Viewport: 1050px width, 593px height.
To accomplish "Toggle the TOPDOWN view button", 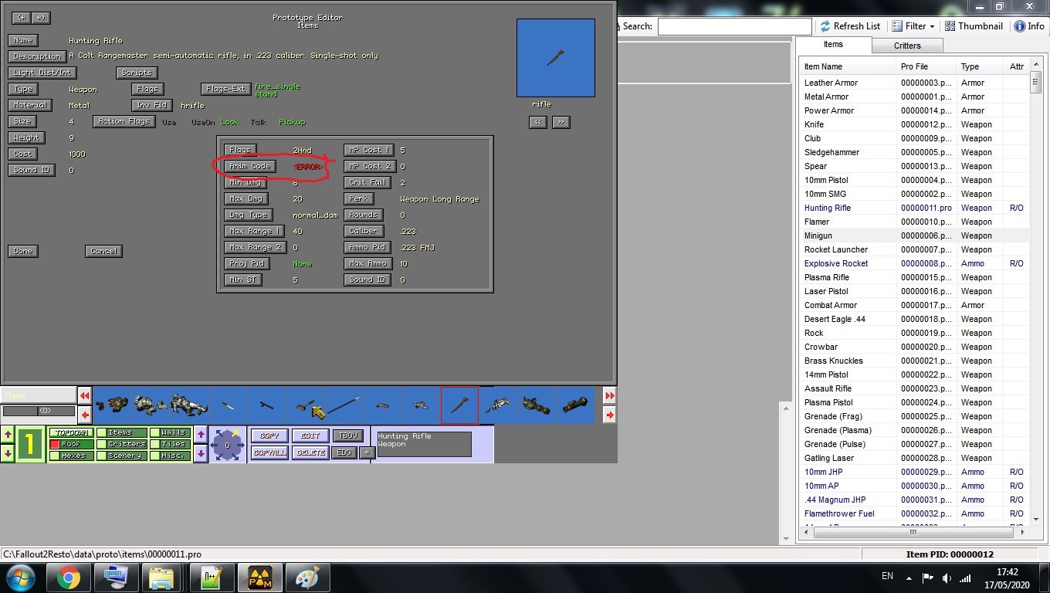I will [71, 433].
